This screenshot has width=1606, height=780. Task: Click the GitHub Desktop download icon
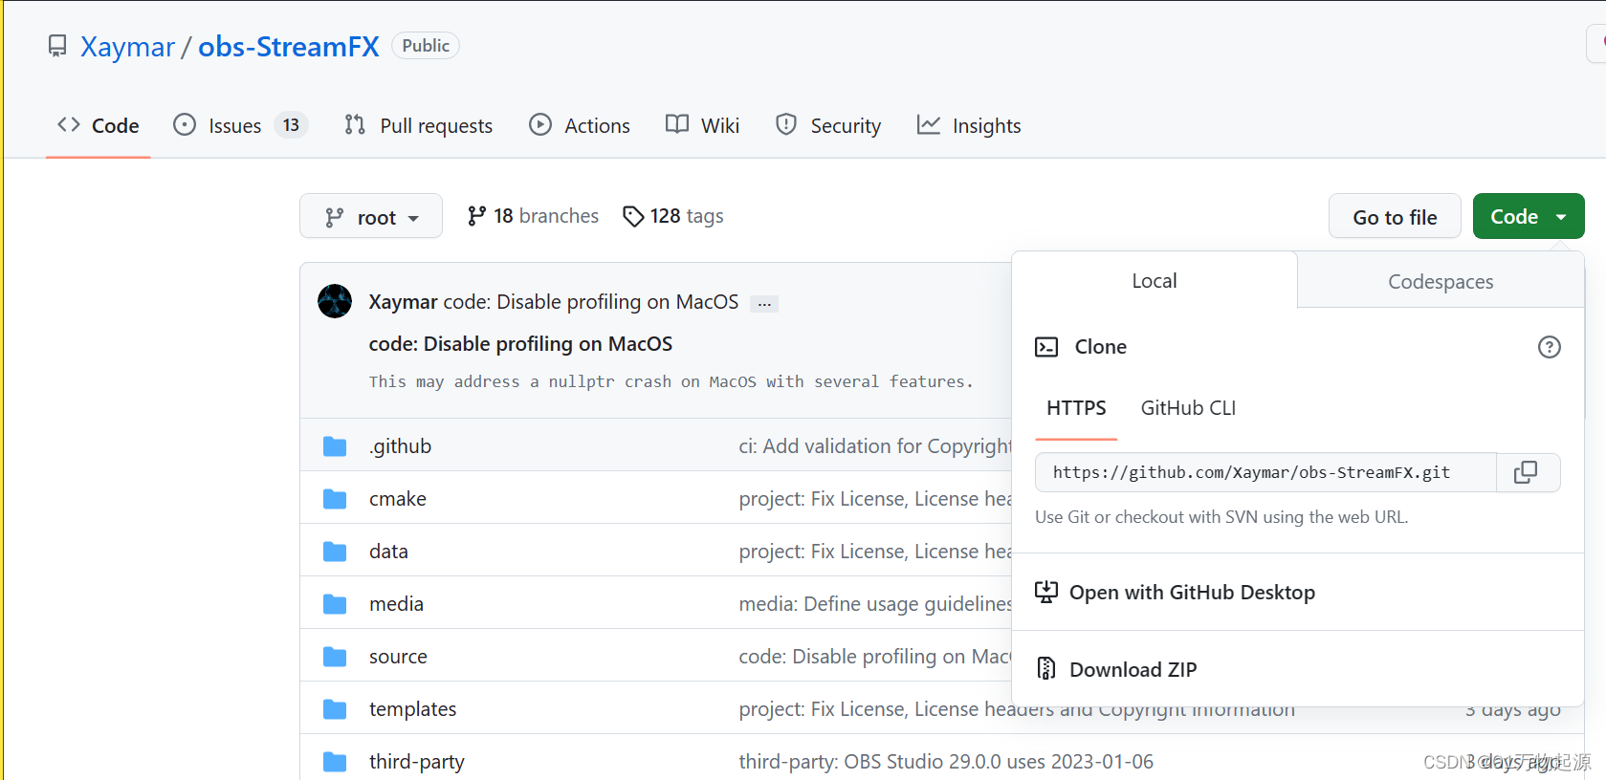(1046, 592)
